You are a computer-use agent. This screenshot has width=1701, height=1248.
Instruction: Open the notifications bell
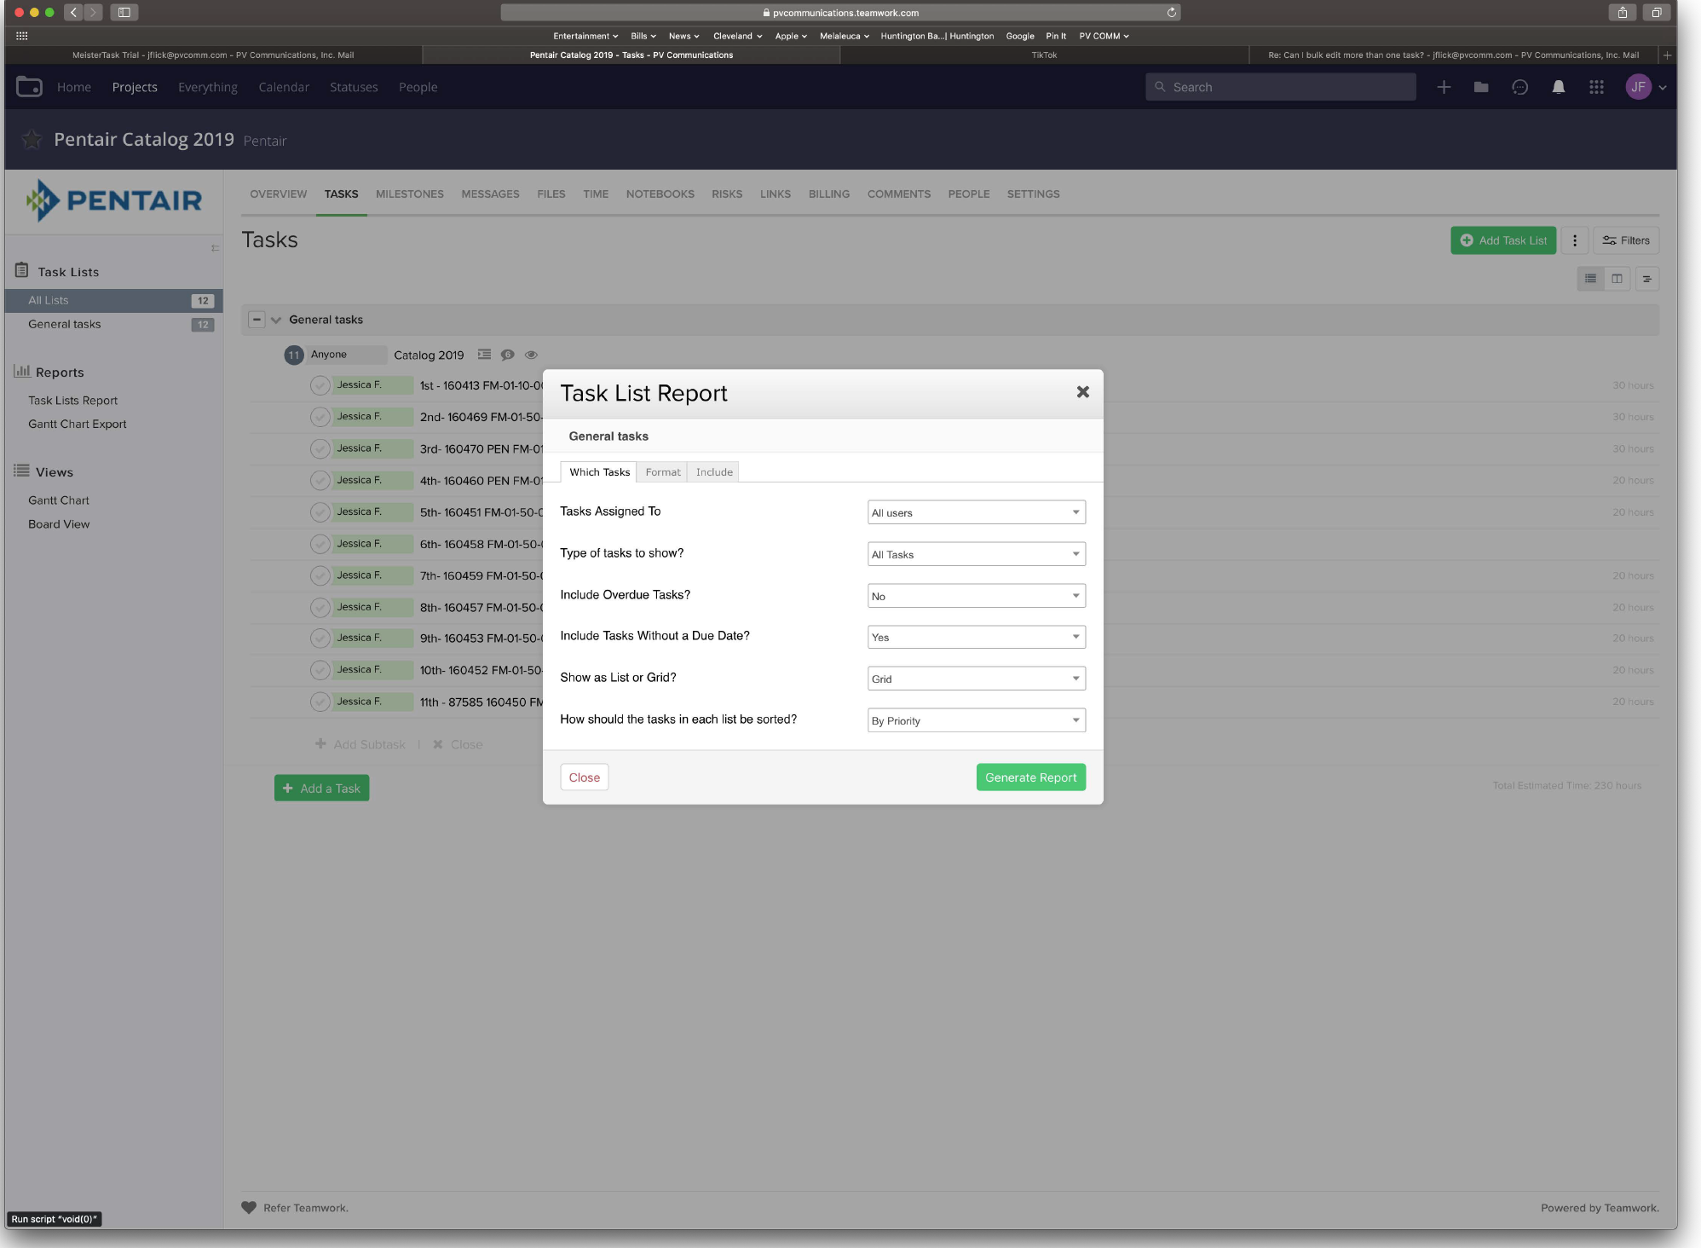tap(1558, 87)
